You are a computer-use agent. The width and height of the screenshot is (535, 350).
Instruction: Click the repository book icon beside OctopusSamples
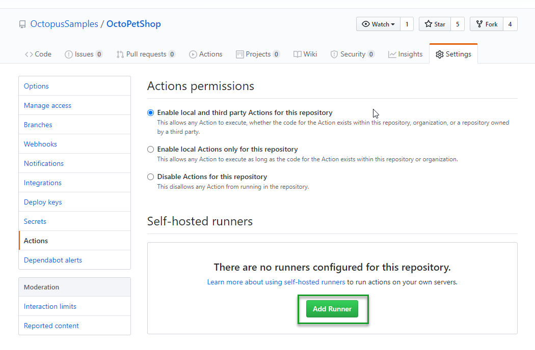click(22, 24)
